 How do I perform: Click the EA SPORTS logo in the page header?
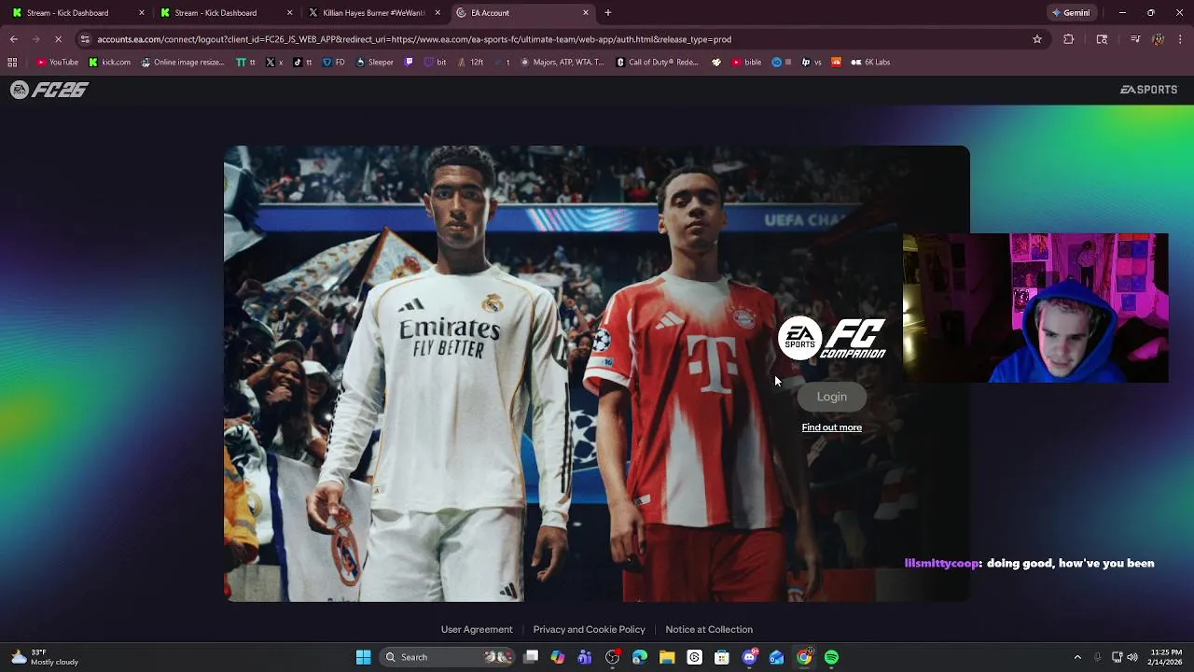[1148, 90]
